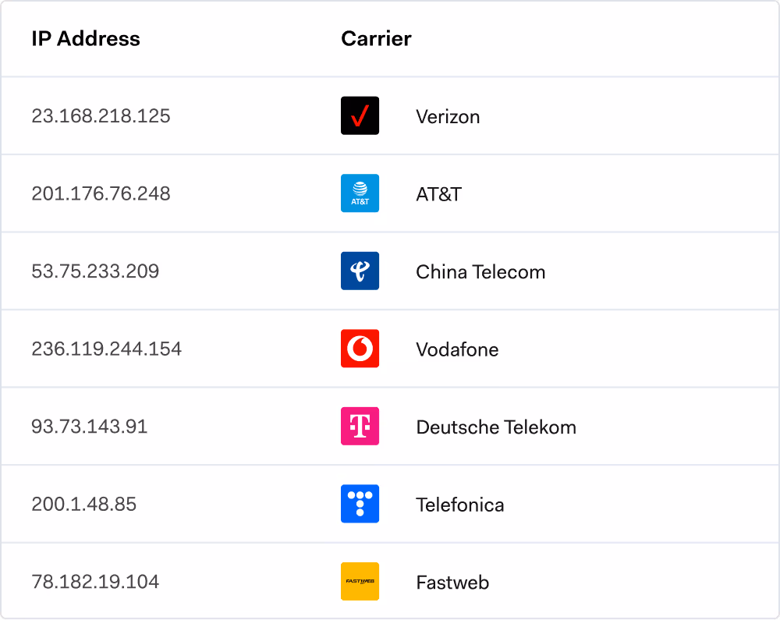Click the Verizon carrier name label

click(448, 116)
